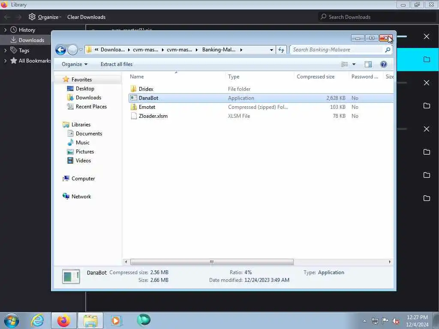Click Extract all files
The width and height of the screenshot is (439, 329).
117,64
